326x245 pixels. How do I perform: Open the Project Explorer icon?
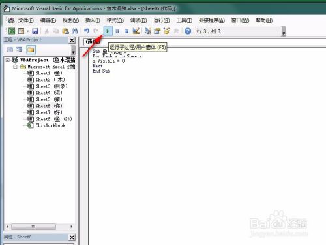(x=148, y=31)
